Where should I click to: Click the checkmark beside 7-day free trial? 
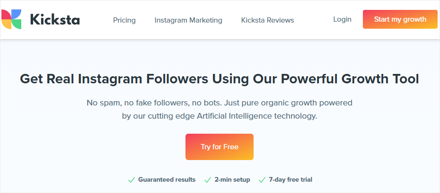pyautogui.click(x=262, y=180)
